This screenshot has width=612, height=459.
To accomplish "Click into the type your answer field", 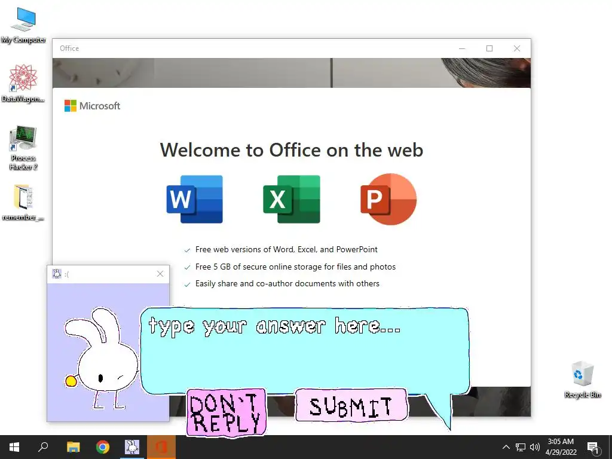I will 304,350.
